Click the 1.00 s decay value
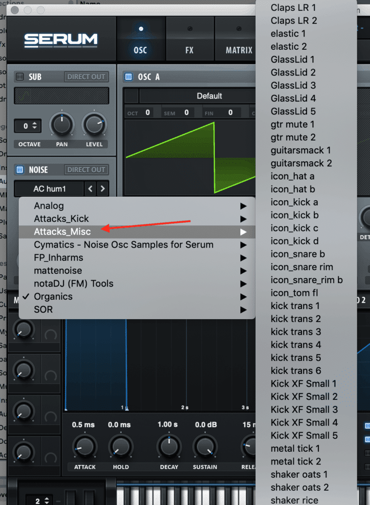The height and width of the screenshot is (505, 370). coord(168,425)
